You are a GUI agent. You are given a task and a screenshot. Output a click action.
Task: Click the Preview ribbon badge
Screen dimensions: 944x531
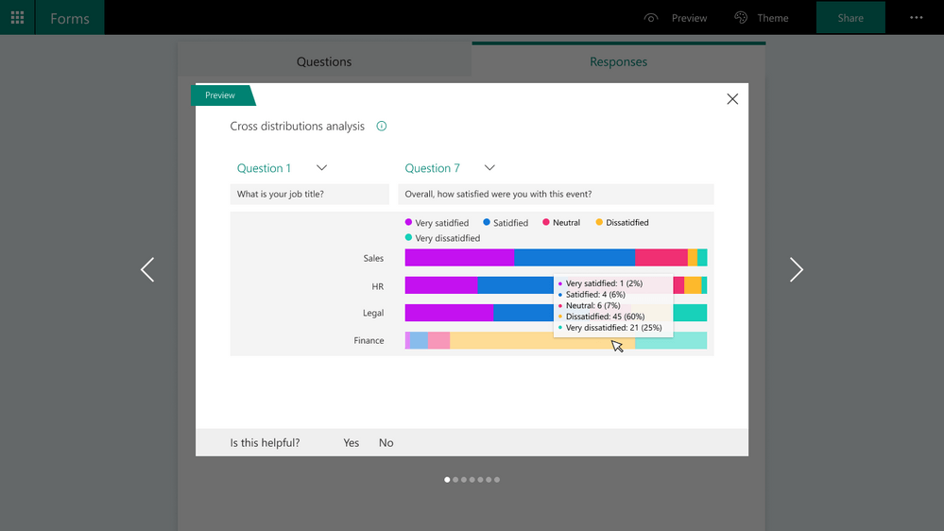[223, 95]
